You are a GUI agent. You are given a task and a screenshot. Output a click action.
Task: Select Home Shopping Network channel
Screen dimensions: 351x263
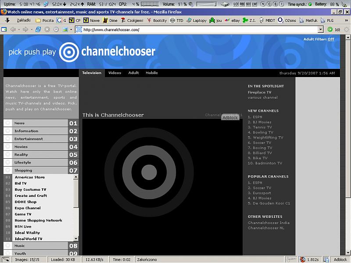tap(38, 220)
